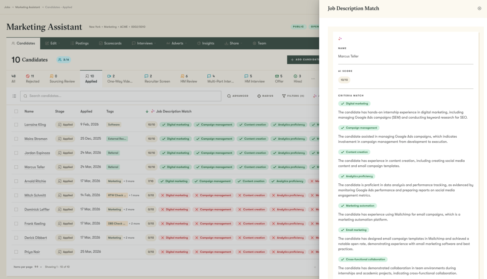Image resolution: width=487 pixels, height=279 pixels.
Task: Open the overflow menu after the Hired stage
Action: coord(313,79)
